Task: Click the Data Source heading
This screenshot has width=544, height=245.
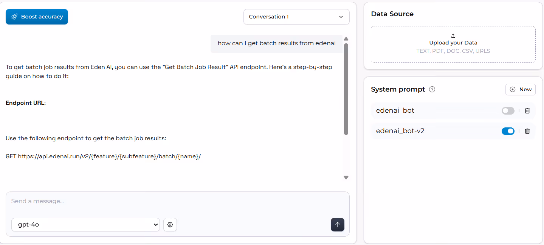Action: click(392, 14)
